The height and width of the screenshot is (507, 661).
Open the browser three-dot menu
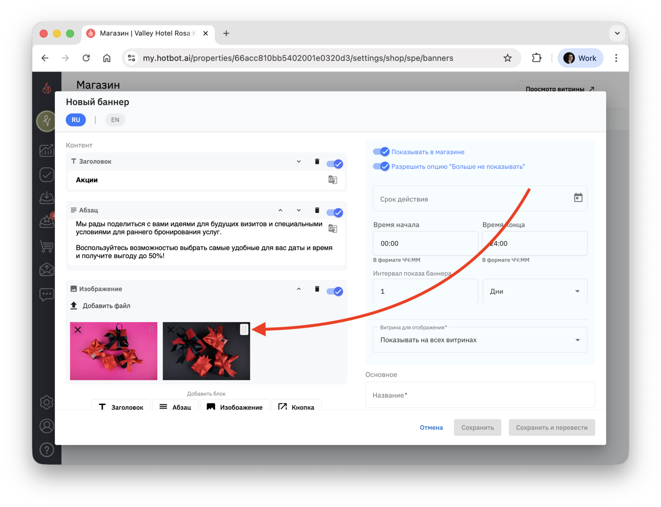point(616,58)
